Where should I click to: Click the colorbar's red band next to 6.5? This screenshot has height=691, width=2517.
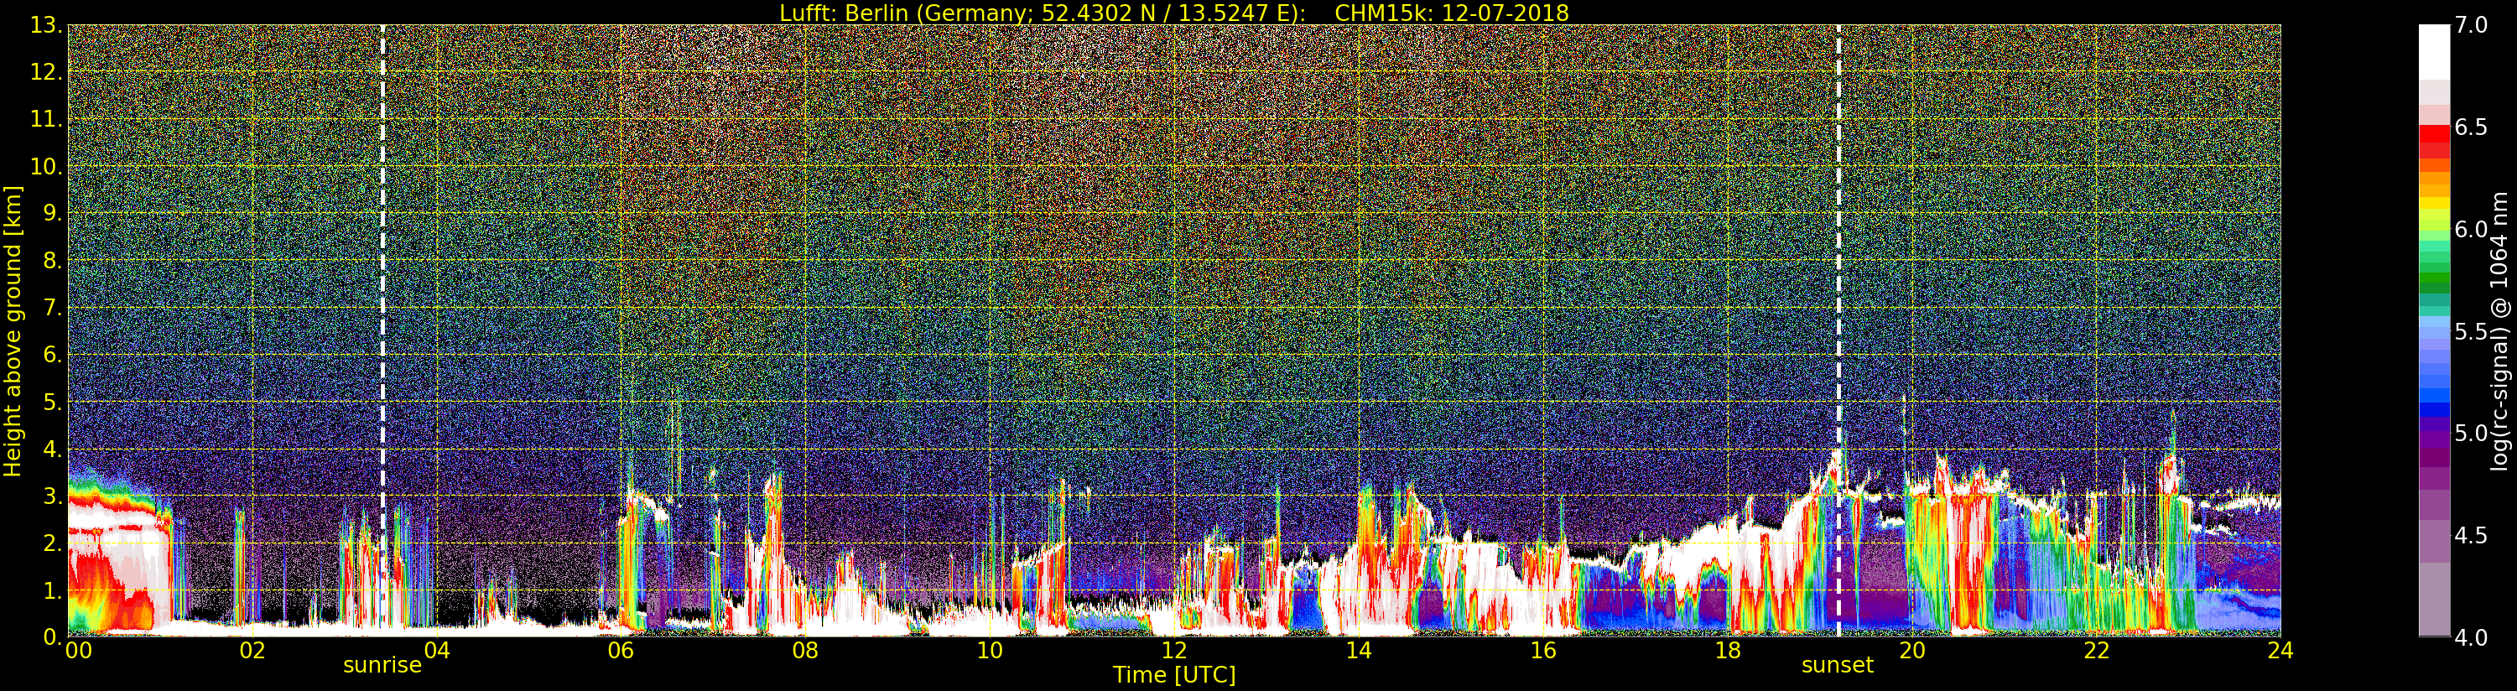[x=2434, y=134]
